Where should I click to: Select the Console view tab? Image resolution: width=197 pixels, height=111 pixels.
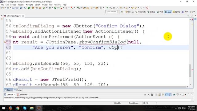pos(10,95)
